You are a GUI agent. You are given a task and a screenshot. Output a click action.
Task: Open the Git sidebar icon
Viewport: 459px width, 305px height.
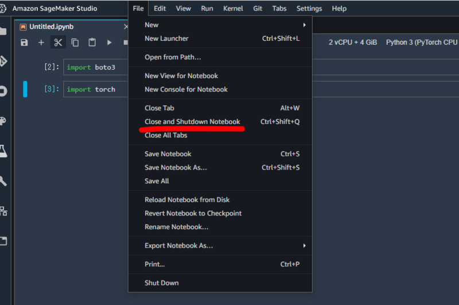[x=3, y=61]
